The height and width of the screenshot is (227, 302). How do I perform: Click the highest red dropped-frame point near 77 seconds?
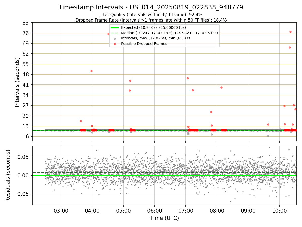pos(290,32)
